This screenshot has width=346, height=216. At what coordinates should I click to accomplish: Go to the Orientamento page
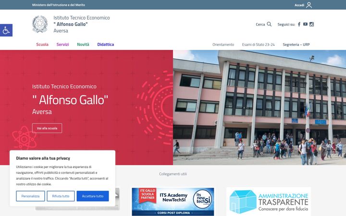coord(223,45)
